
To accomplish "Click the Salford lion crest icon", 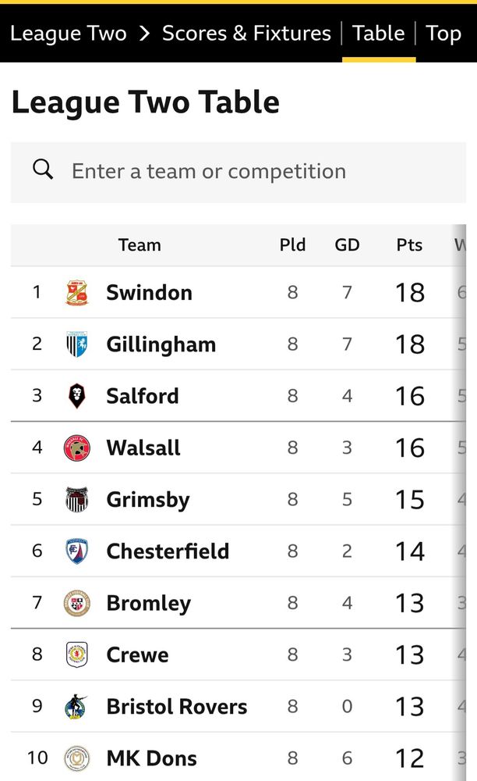I will click(77, 396).
